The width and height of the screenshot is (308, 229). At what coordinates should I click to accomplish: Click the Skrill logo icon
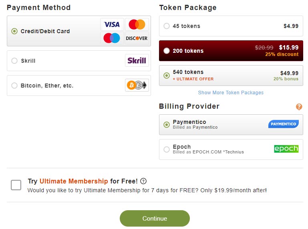click(x=137, y=61)
